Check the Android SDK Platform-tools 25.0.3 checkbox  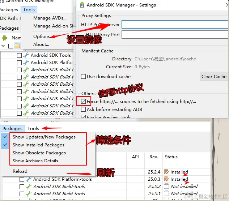[22, 179]
